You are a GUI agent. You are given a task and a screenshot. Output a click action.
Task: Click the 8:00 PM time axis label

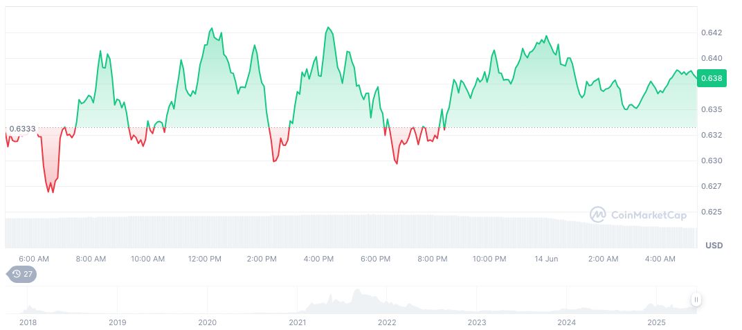433,259
